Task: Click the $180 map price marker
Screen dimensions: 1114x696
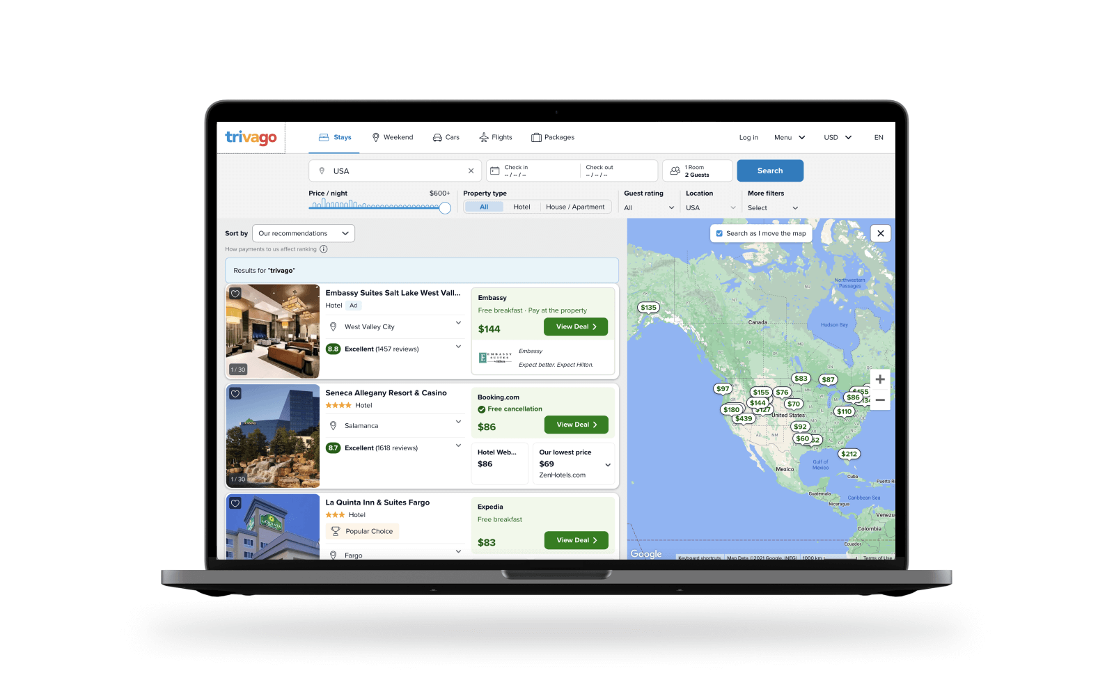Action: tap(732, 409)
